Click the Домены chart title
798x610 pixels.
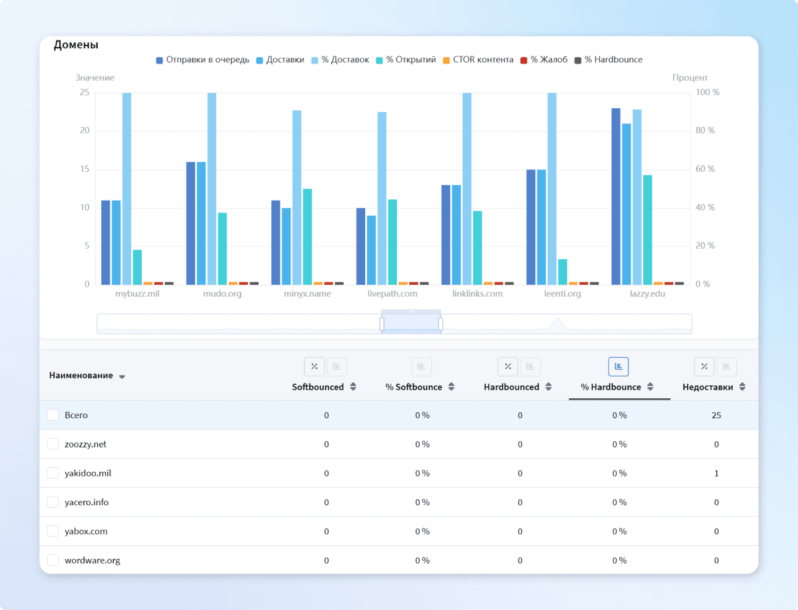[x=76, y=45]
